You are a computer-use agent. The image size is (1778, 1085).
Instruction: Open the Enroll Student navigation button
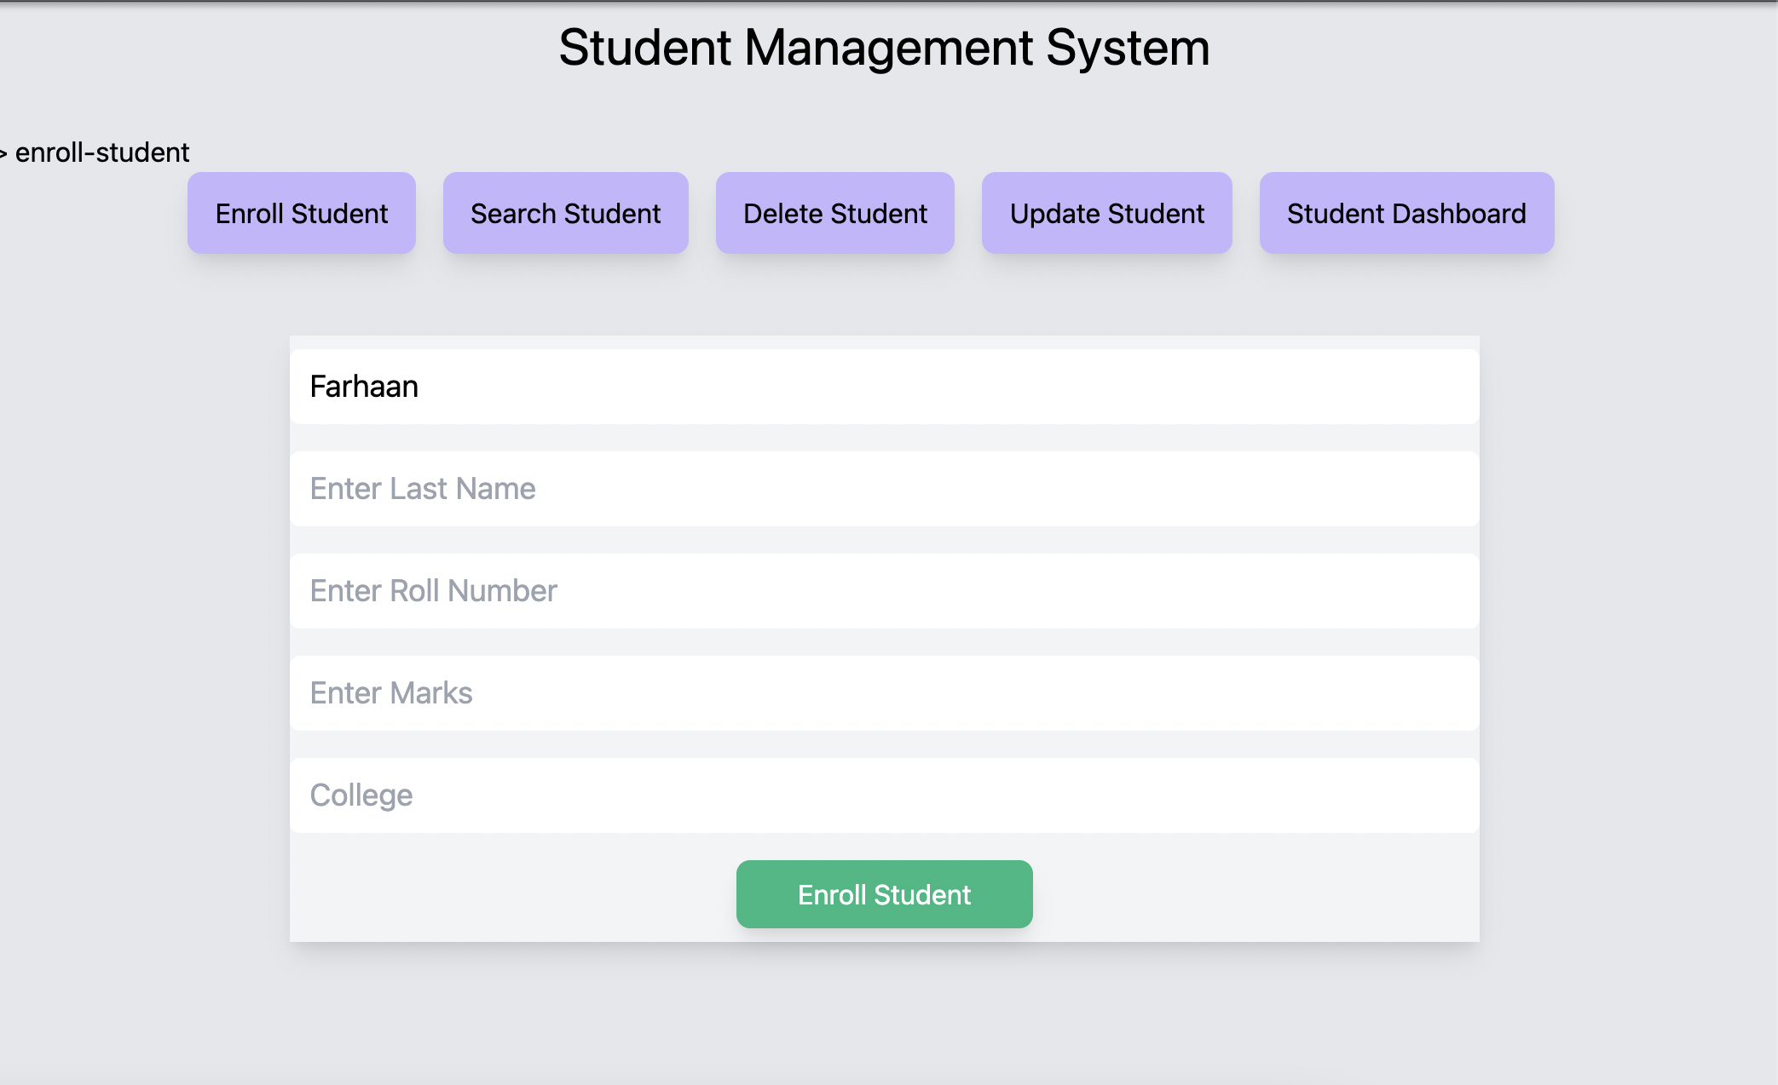coord(301,213)
